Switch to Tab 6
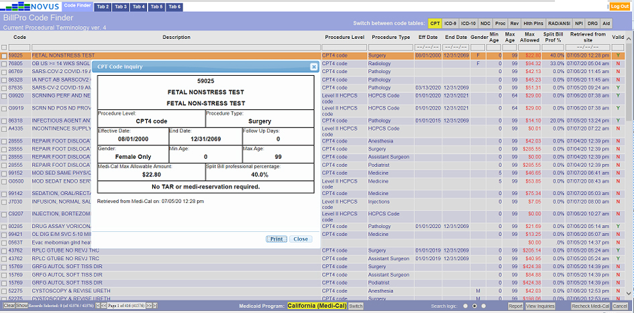The image size is (634, 313). pos(174,7)
